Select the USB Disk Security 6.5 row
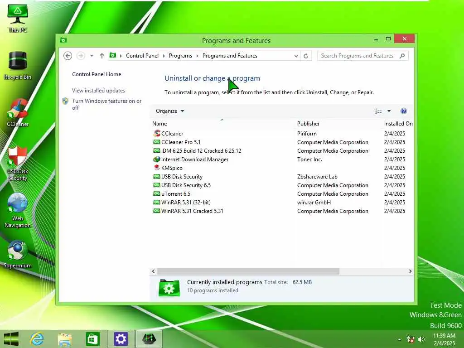 (282, 185)
